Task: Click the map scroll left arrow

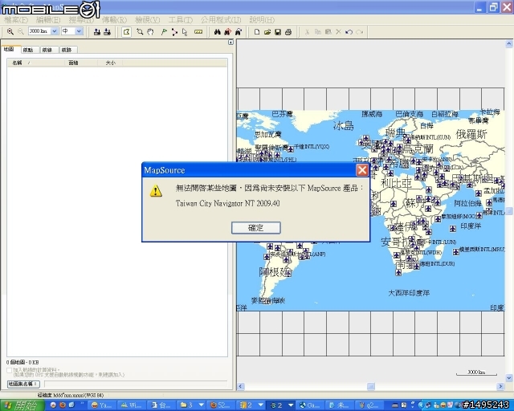Action: click(241, 386)
